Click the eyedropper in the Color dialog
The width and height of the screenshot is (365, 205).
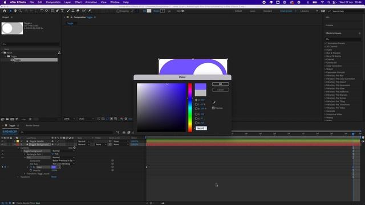[214, 102]
